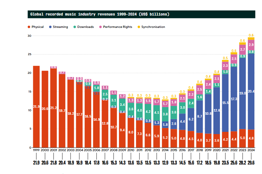This screenshot has width=262, height=174.
Task: Click the 30 gridline label on the y-axis
Action: [29, 36]
